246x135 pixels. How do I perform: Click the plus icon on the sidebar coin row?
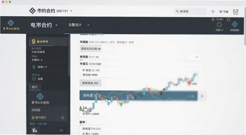click(63, 118)
